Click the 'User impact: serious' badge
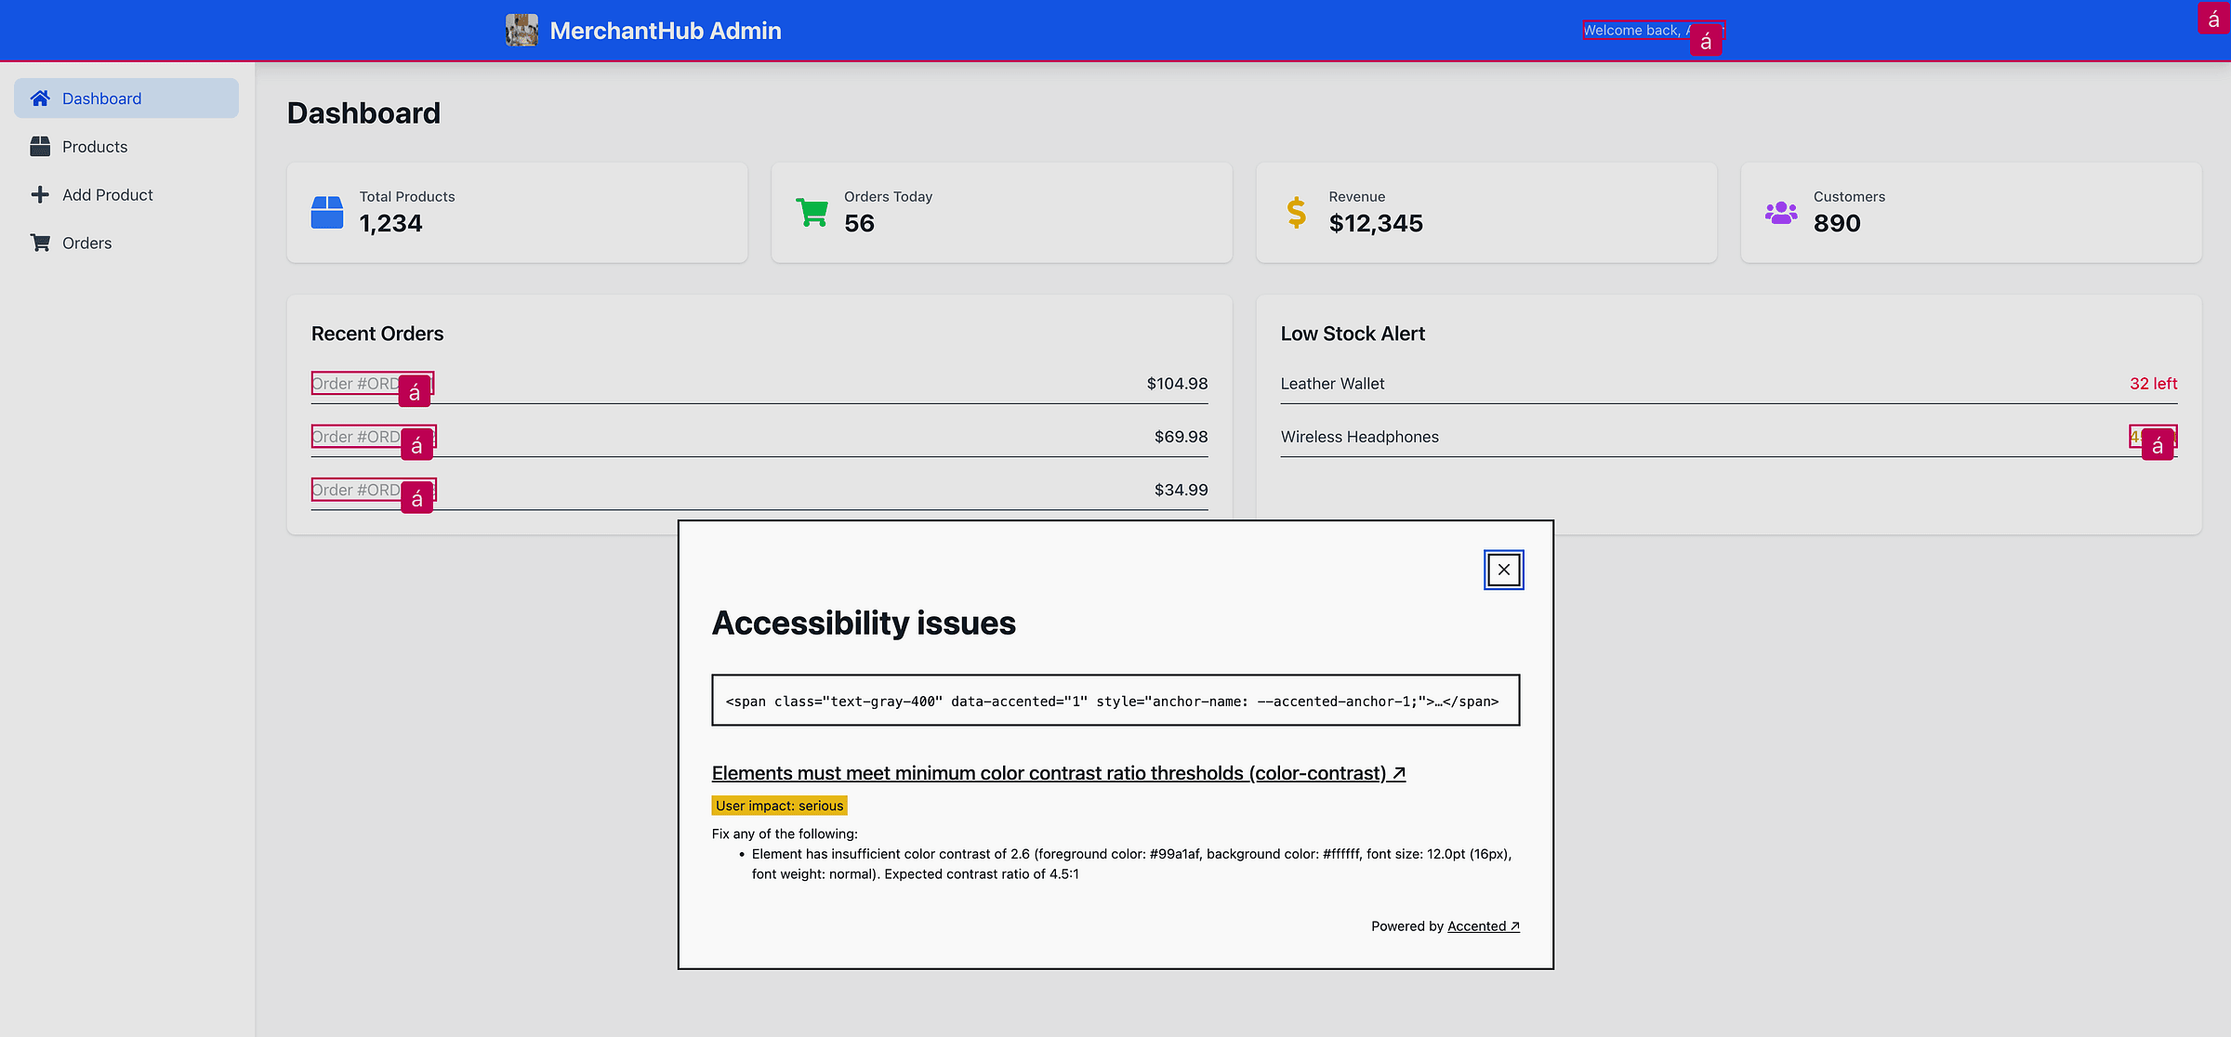The height and width of the screenshot is (1037, 2231). pos(778,805)
